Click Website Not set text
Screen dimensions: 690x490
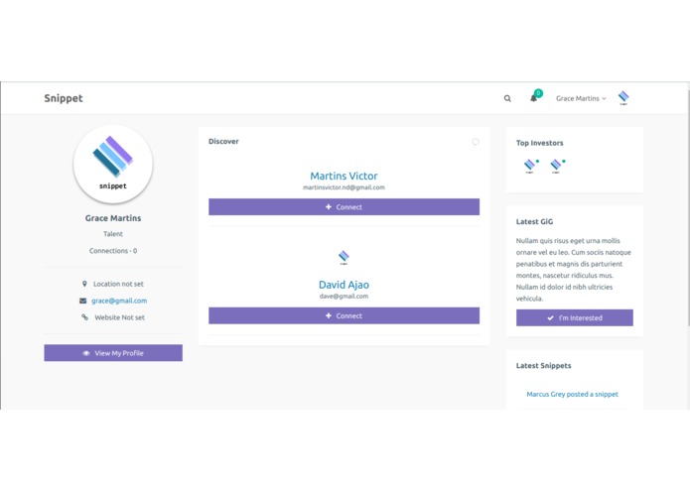(120, 317)
